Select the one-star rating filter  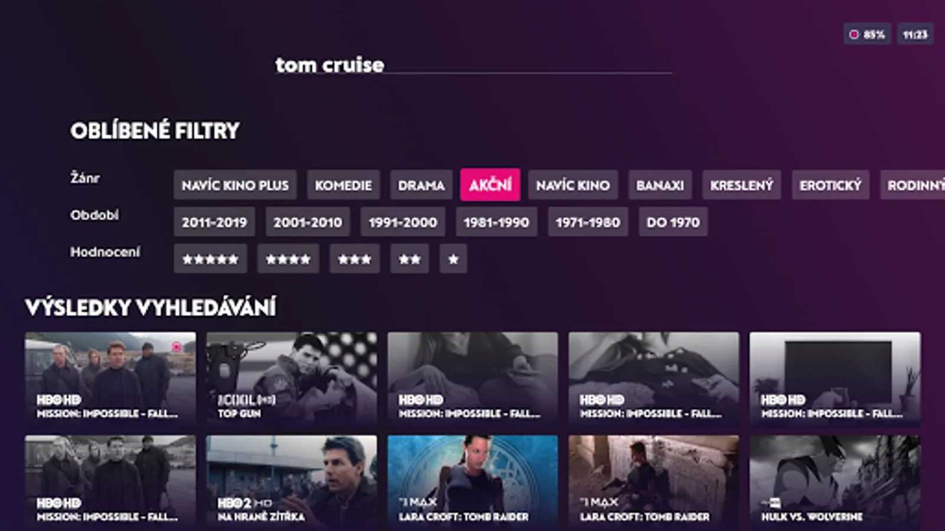click(453, 259)
